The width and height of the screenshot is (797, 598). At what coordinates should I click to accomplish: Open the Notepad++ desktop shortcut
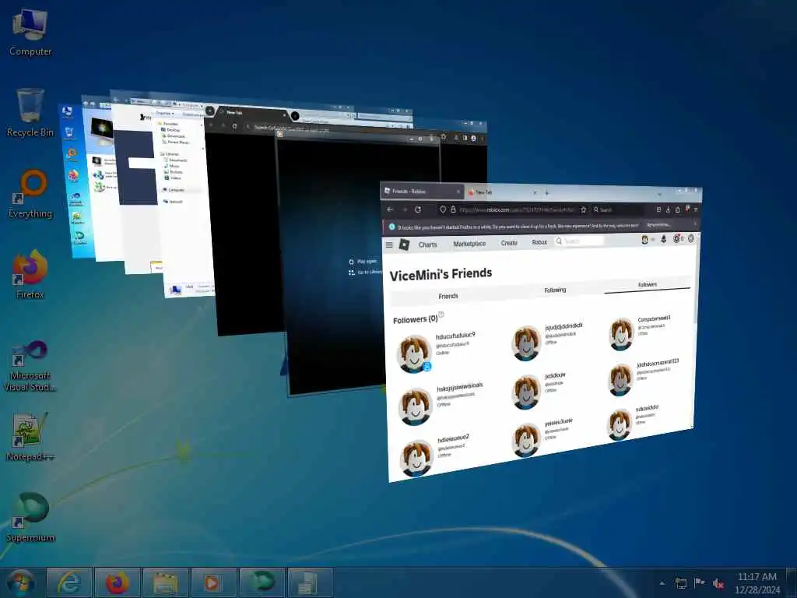(30, 438)
